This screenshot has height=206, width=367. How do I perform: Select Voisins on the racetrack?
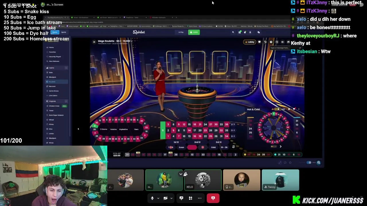pos(114,129)
